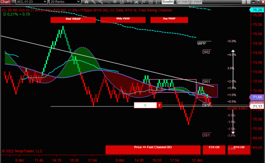Click the D 0,21% = 0,15 text
Screen dimensions: 265x163
coord(17,14)
